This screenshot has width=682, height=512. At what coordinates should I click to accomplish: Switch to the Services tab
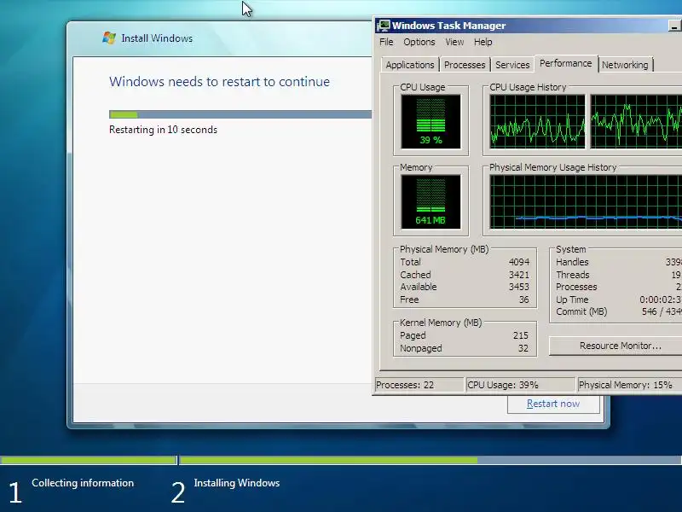(512, 65)
